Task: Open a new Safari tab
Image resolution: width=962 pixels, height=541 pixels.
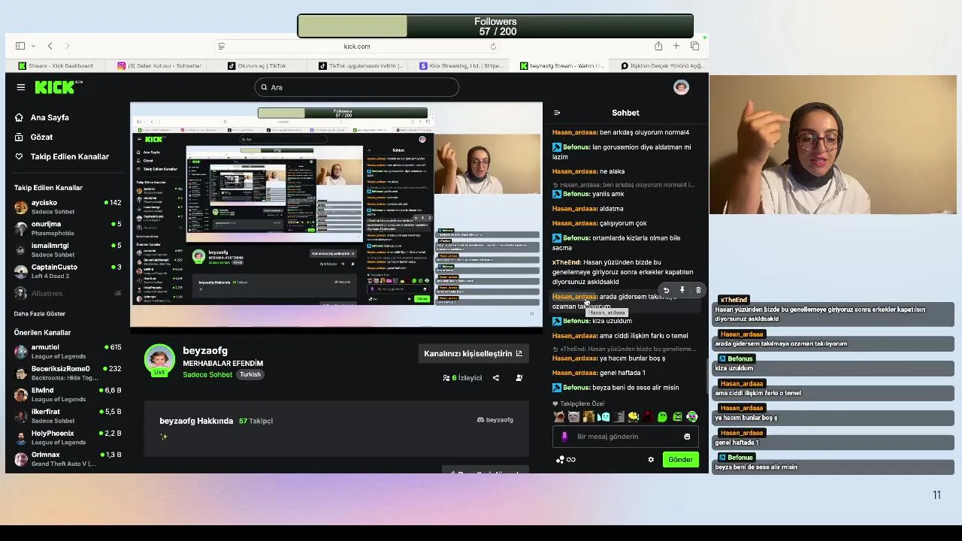Action: point(676,46)
